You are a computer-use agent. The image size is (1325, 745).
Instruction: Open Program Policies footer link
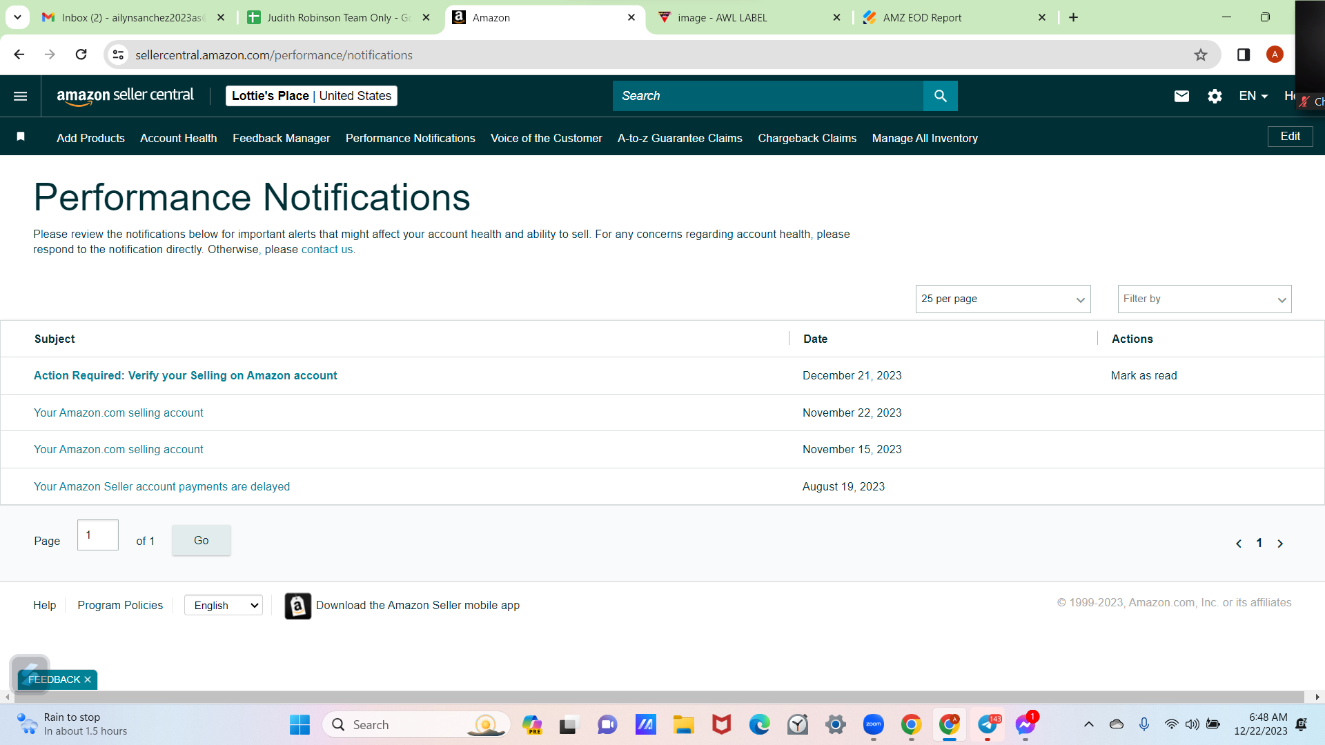pyautogui.click(x=120, y=605)
